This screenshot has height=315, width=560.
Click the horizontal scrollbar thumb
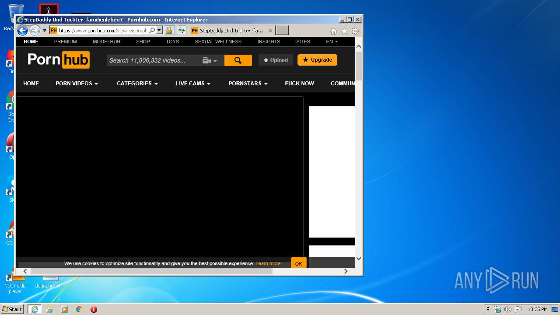151,271
